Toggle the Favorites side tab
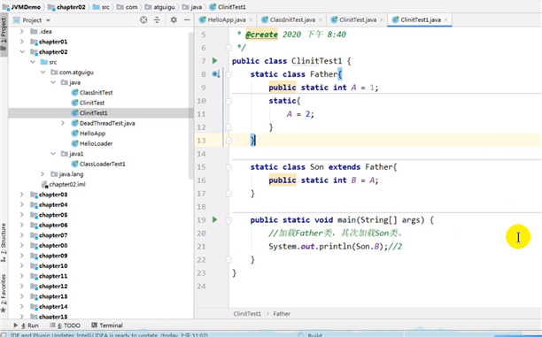 4,293
